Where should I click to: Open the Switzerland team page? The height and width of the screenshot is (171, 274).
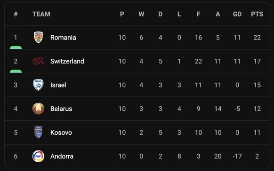click(67, 61)
